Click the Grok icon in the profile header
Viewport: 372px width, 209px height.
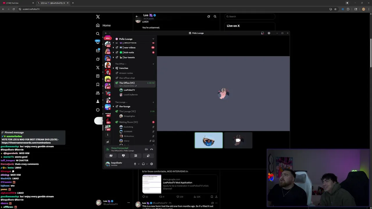tap(209, 16)
